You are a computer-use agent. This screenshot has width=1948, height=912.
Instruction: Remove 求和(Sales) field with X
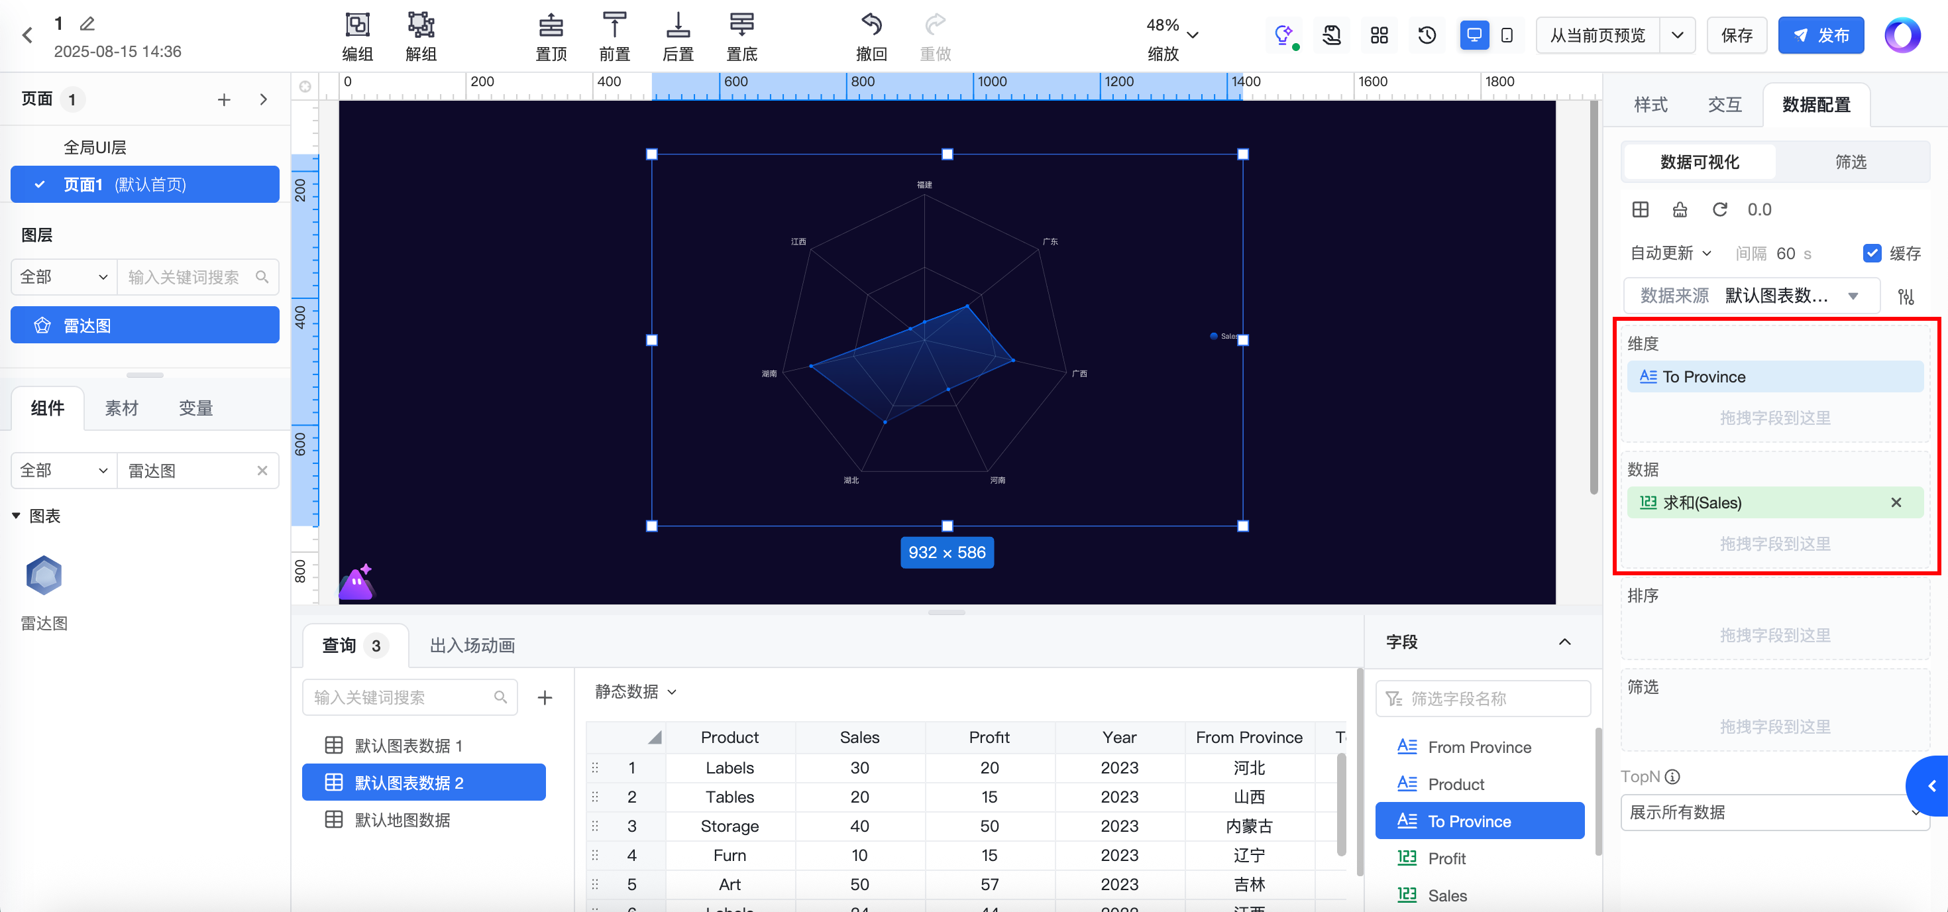tap(1896, 503)
